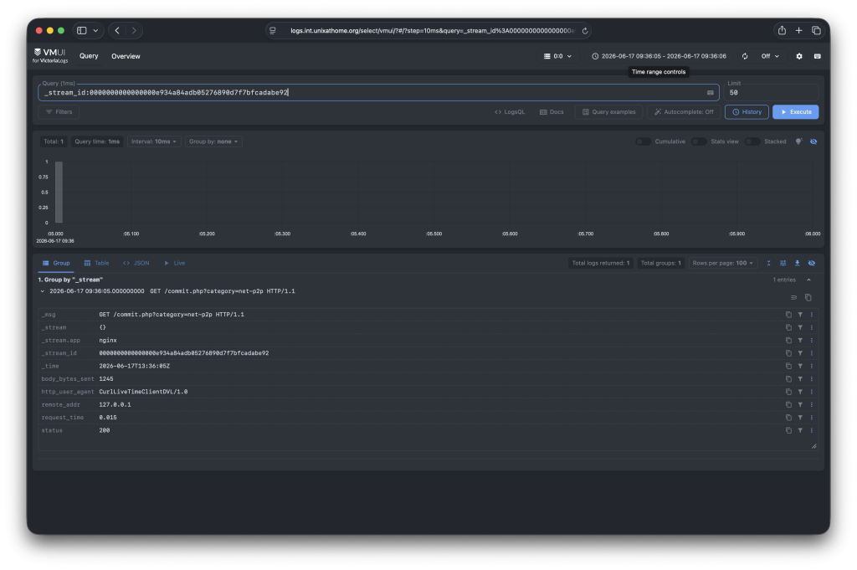Switch to Group tab

click(x=56, y=264)
